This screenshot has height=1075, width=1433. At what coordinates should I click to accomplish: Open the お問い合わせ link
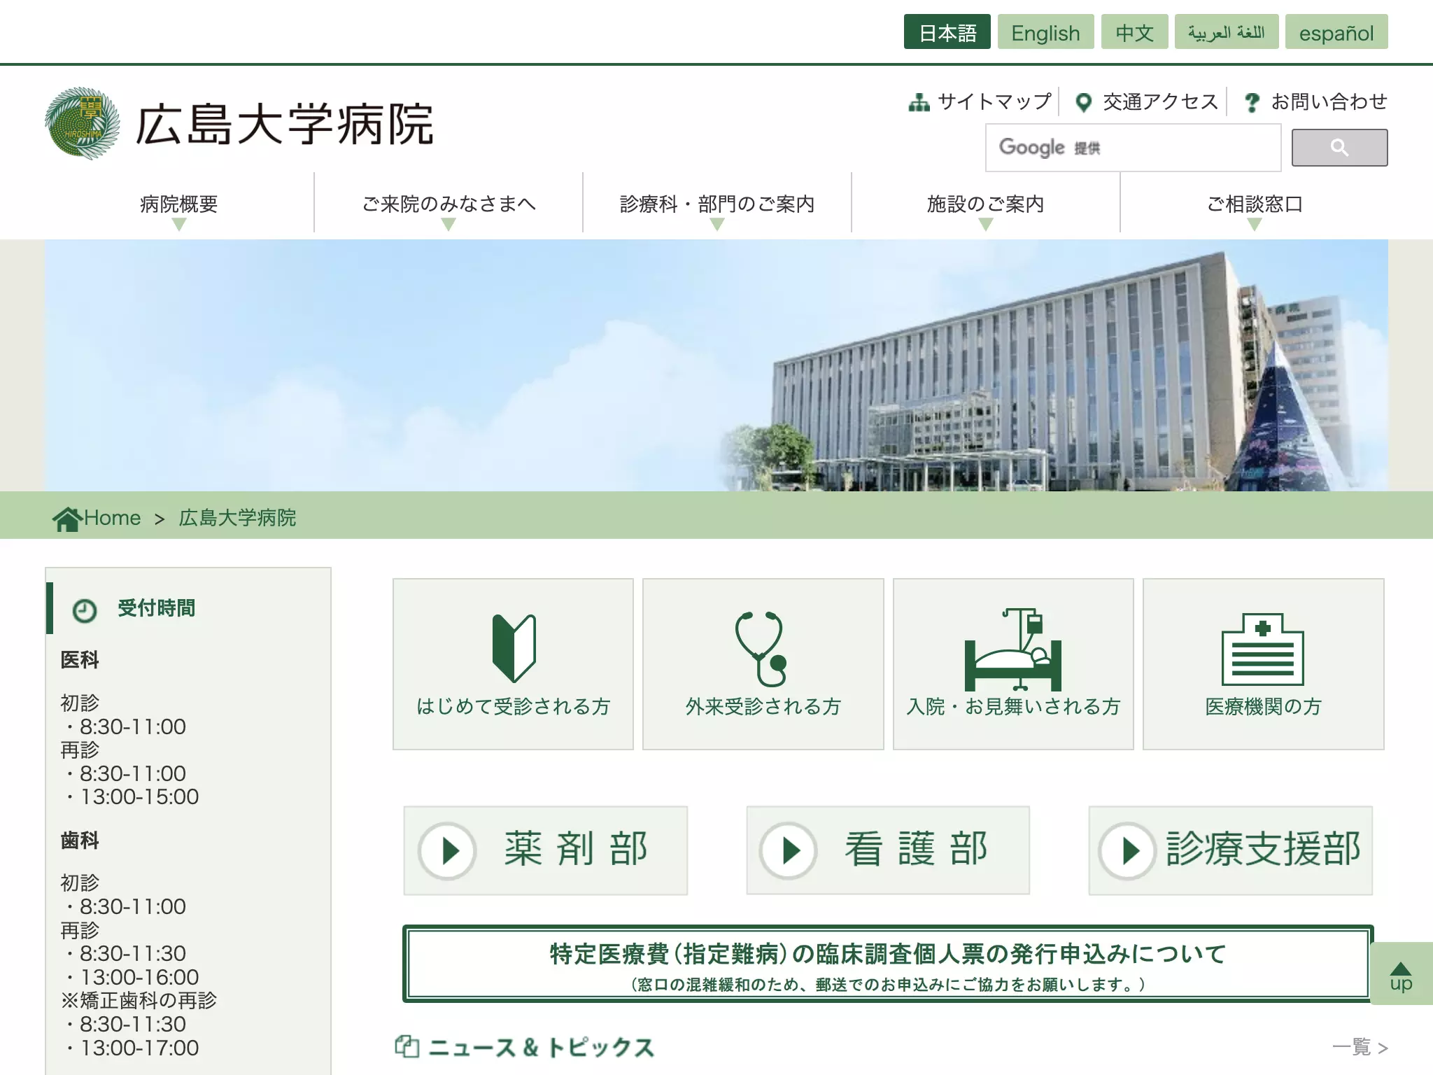click(x=1329, y=102)
